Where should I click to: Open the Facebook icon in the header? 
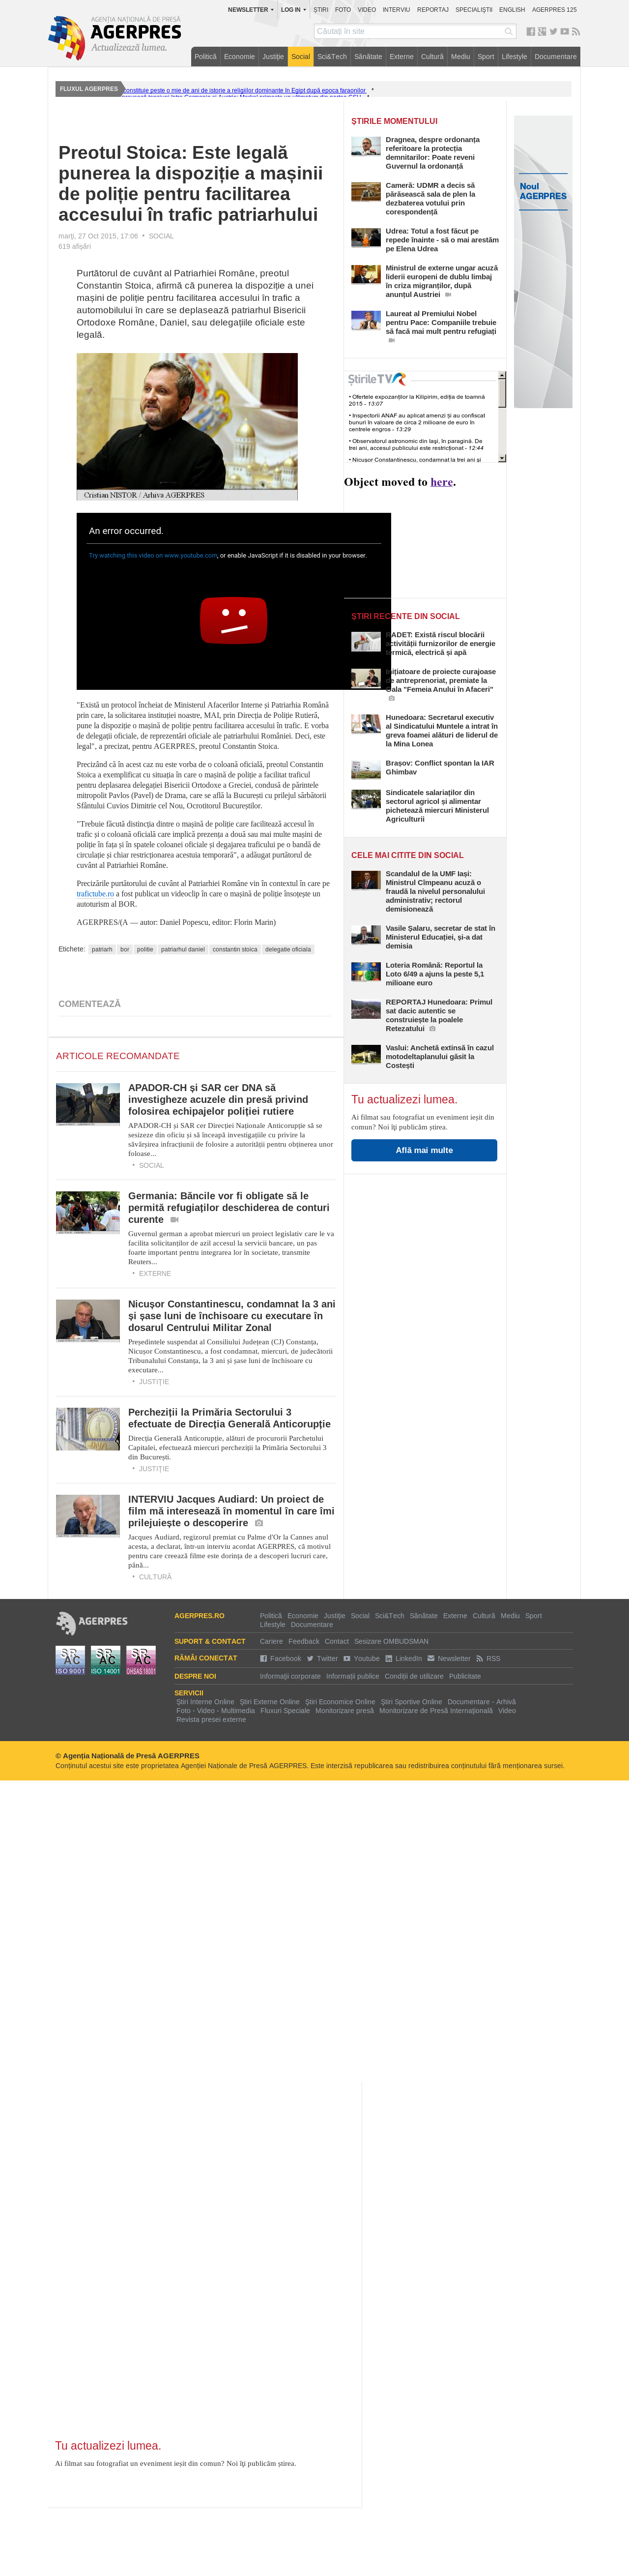pos(531,32)
